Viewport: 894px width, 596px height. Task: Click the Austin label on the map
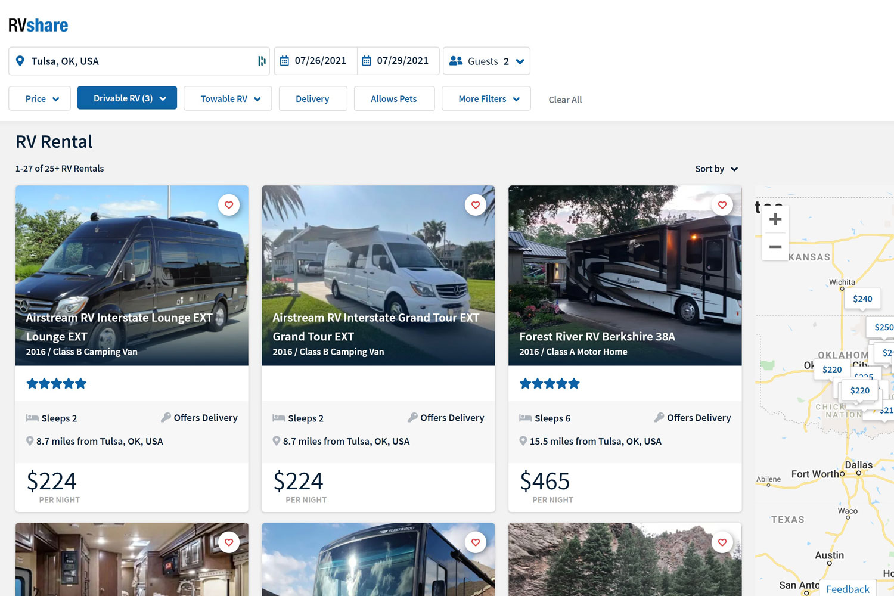point(829,555)
